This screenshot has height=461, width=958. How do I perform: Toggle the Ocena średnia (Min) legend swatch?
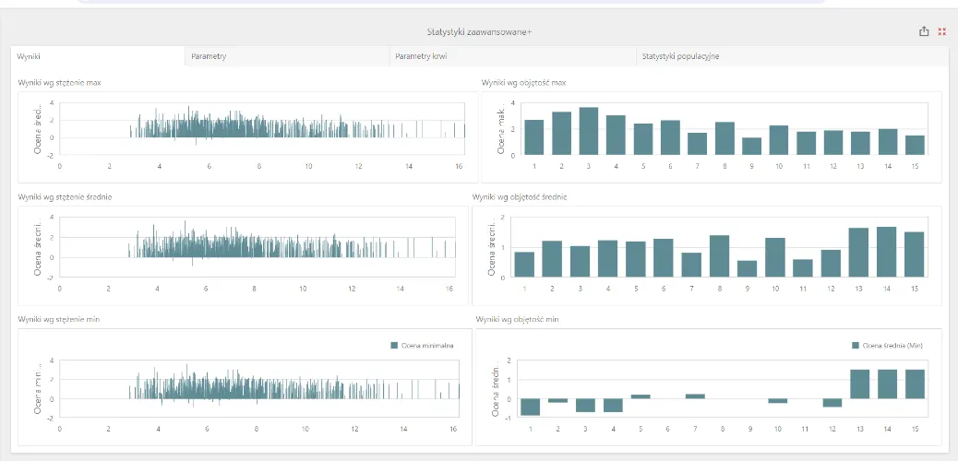856,346
